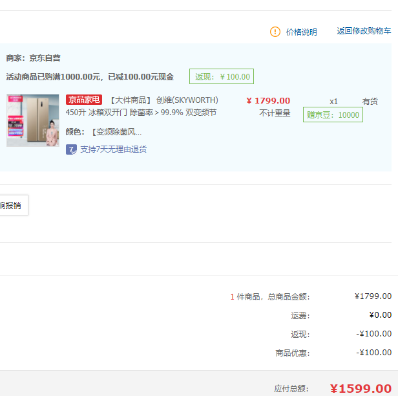Click the 7-day return shield icon

point(71,149)
